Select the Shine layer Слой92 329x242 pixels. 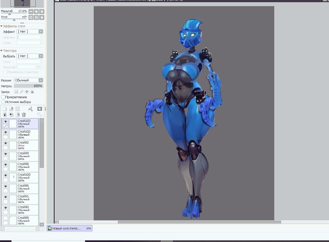[20, 145]
